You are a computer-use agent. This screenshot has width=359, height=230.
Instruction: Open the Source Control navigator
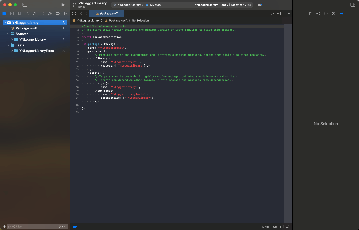(x=12, y=14)
